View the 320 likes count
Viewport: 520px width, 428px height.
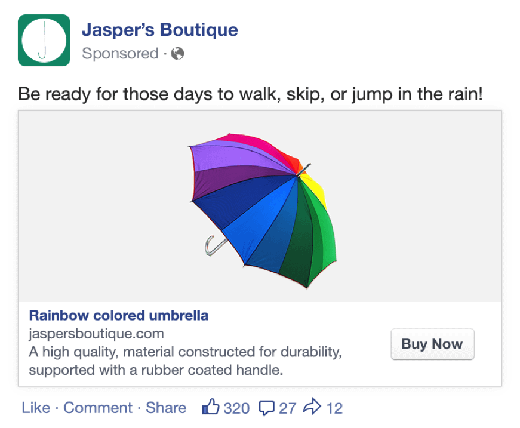pos(236,408)
